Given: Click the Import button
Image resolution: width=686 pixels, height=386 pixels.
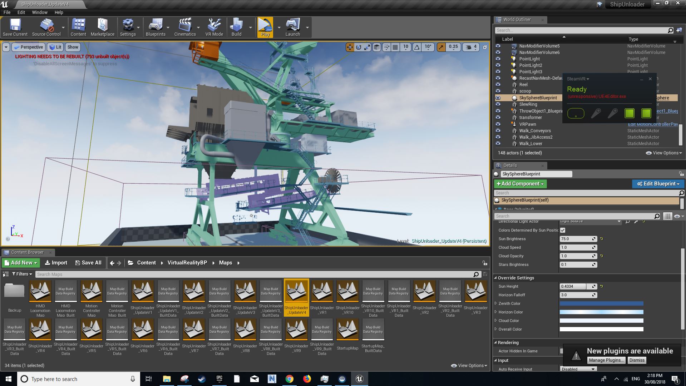Looking at the screenshot, I should point(56,263).
